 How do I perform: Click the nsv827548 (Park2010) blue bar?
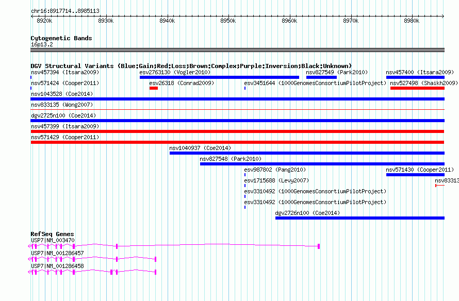[x=322, y=164]
